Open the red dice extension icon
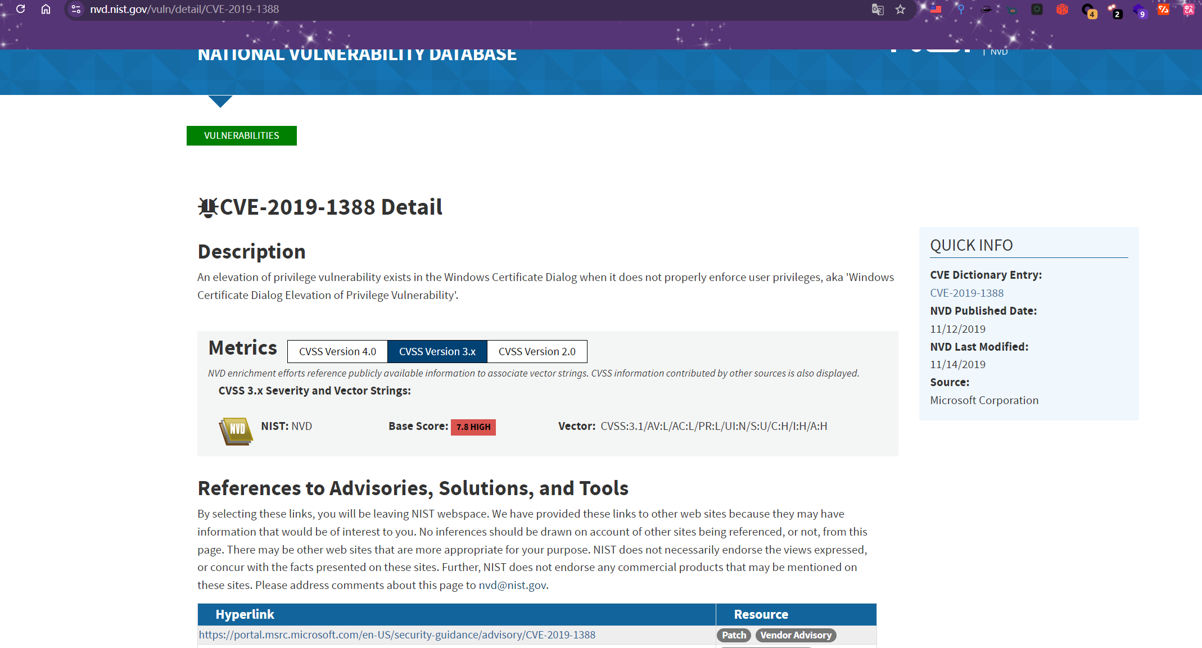Image resolution: width=1202 pixels, height=648 pixels. point(1062,9)
